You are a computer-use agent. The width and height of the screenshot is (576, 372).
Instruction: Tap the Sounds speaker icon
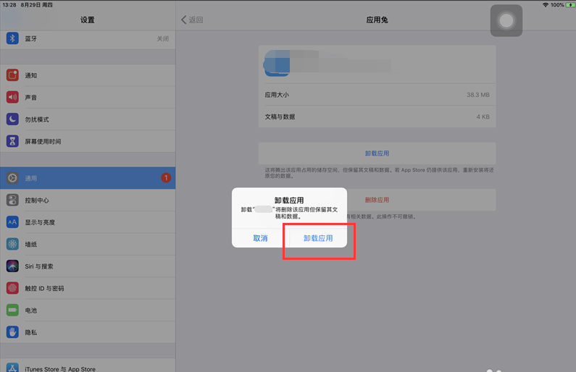[x=12, y=97]
